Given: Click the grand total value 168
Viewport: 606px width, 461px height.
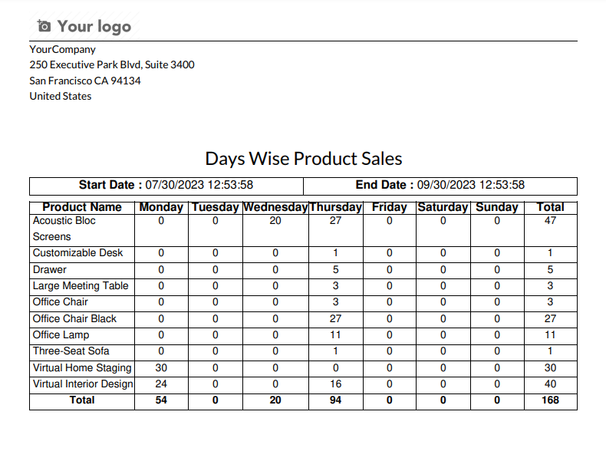Looking at the screenshot, I should (x=550, y=400).
